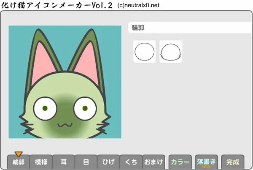Select the round circle outline shape
The height and width of the screenshot is (170, 253).
[144, 52]
